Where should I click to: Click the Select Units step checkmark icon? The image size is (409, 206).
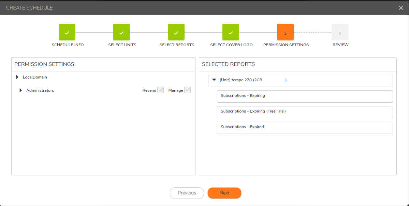pos(121,32)
